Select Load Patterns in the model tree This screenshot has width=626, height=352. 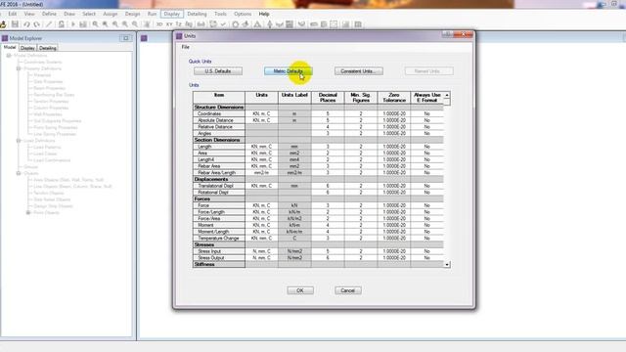pyautogui.click(x=47, y=147)
